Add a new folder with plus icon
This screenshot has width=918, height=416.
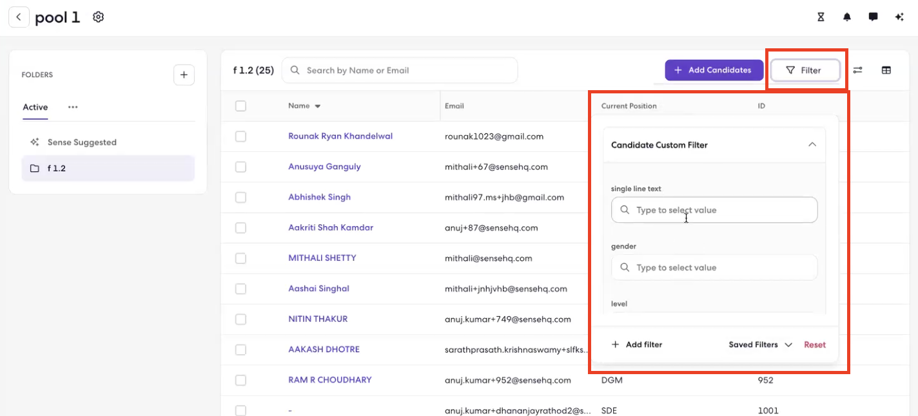tap(184, 75)
